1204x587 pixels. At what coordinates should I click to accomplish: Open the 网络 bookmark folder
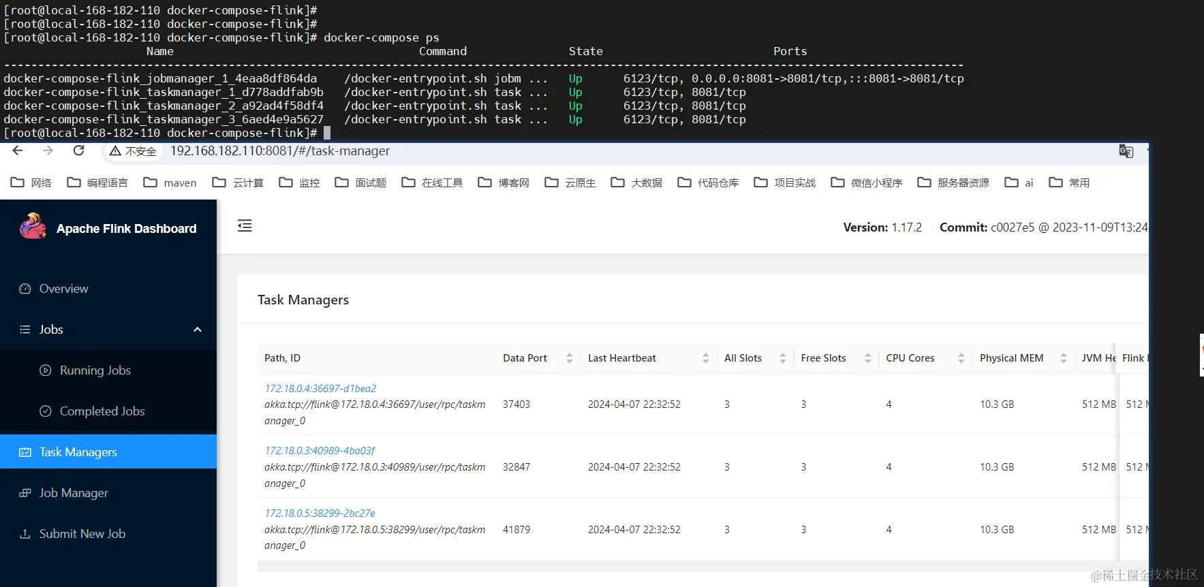click(x=31, y=183)
